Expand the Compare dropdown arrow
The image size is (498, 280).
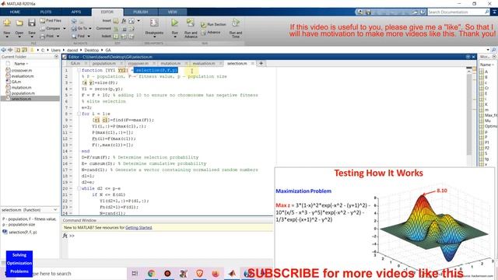65,29
